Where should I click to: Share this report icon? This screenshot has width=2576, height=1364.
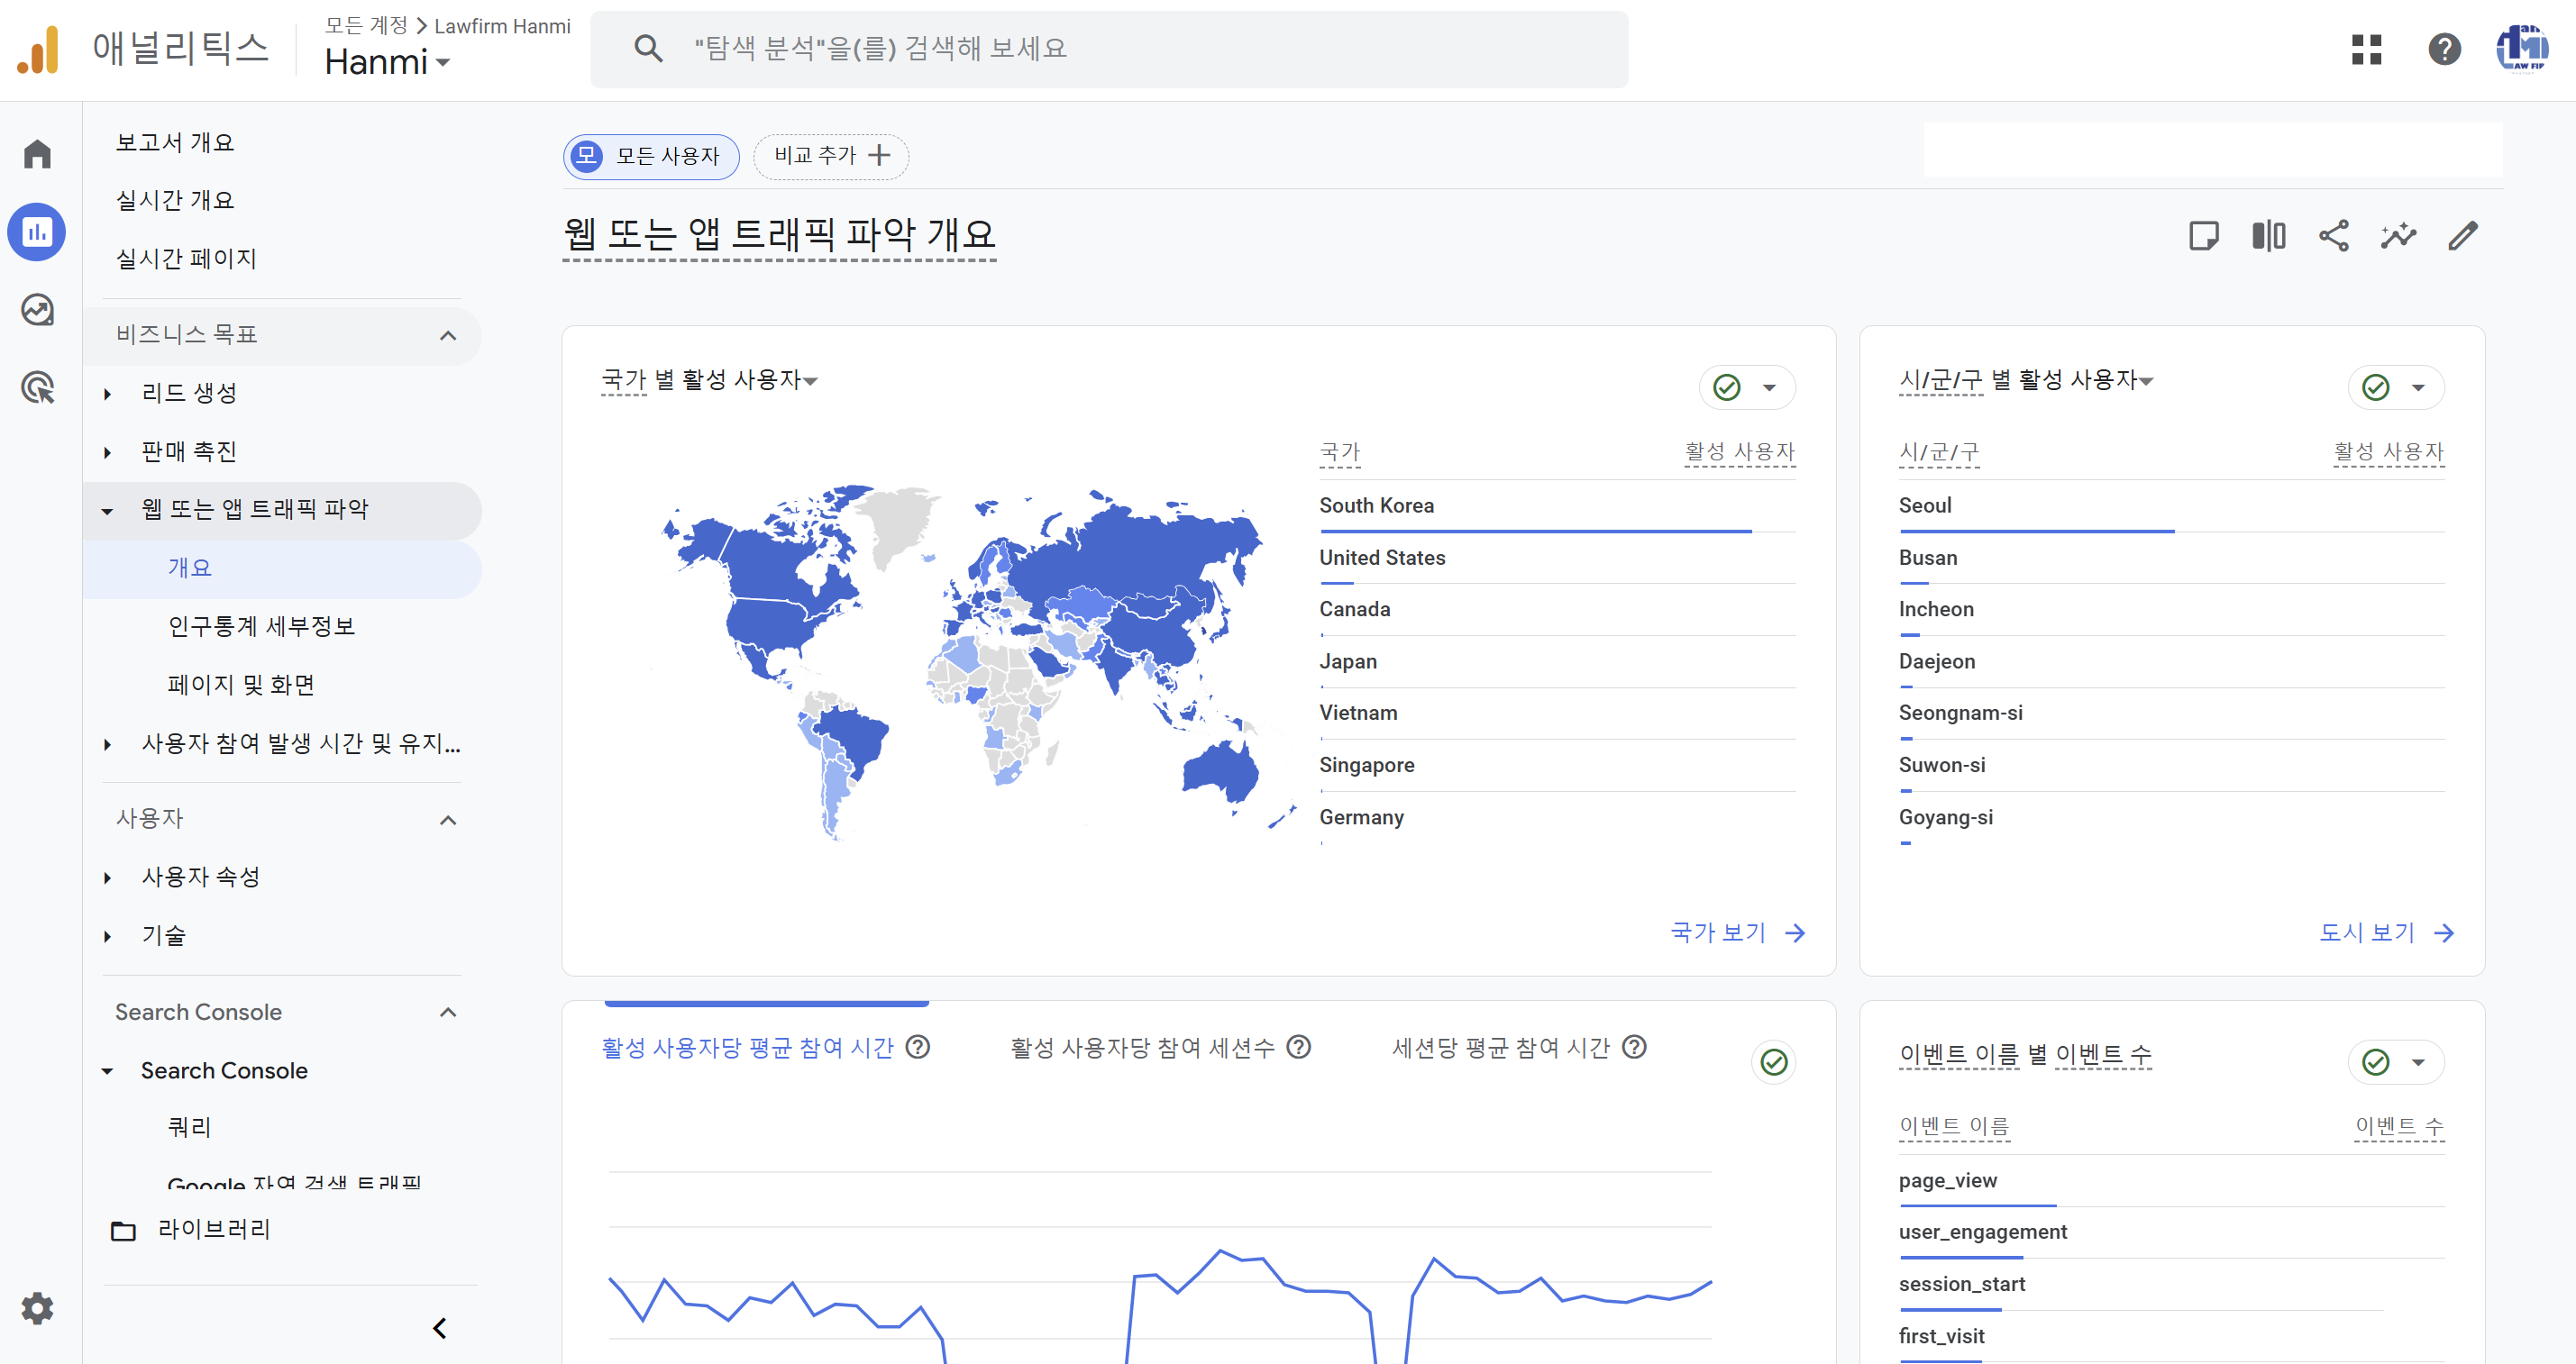click(2333, 236)
